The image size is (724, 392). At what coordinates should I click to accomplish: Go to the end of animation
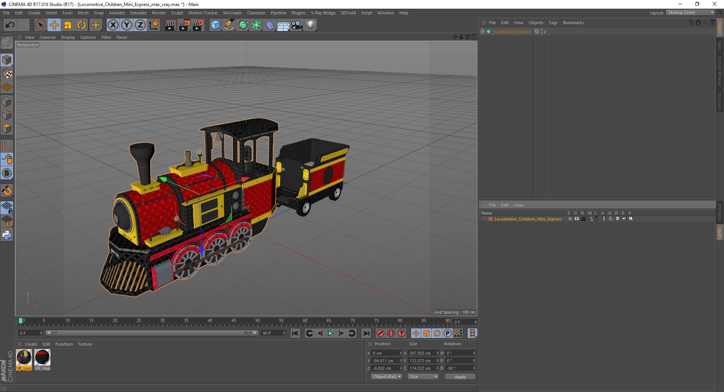pos(366,333)
